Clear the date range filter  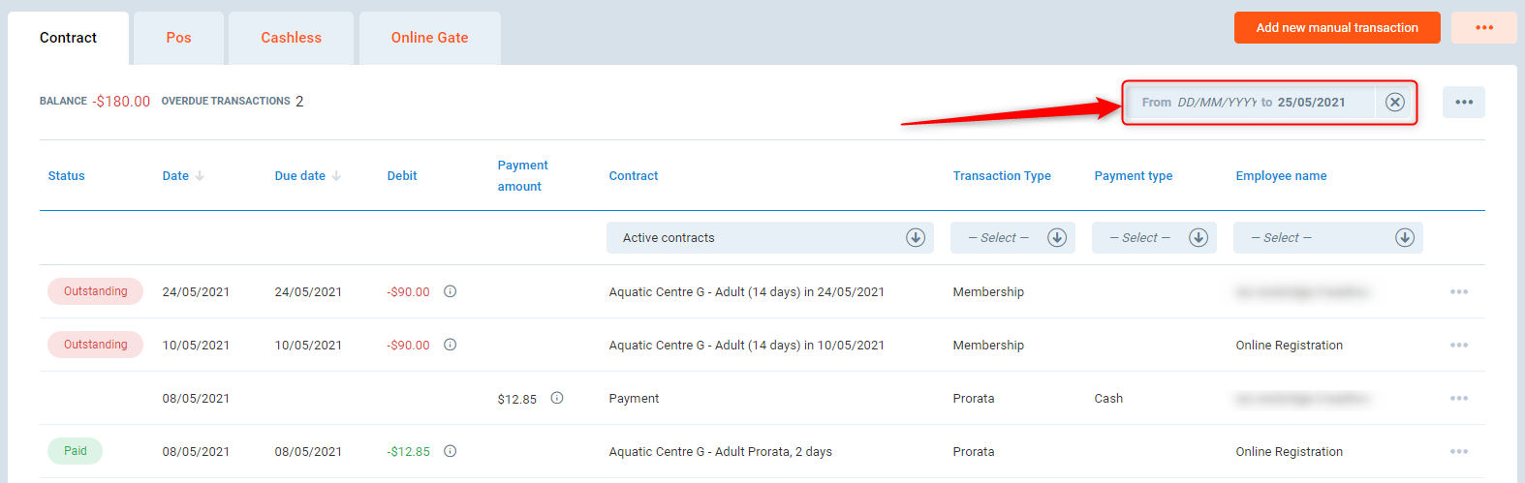click(1394, 103)
